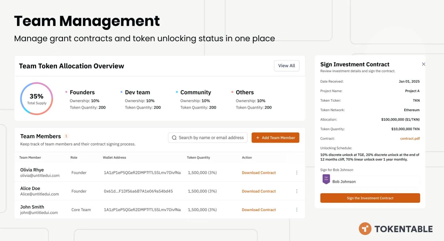This screenshot has width=444, height=241.
Task: Click the TokenTable logo icon
Action: [x=365, y=229]
